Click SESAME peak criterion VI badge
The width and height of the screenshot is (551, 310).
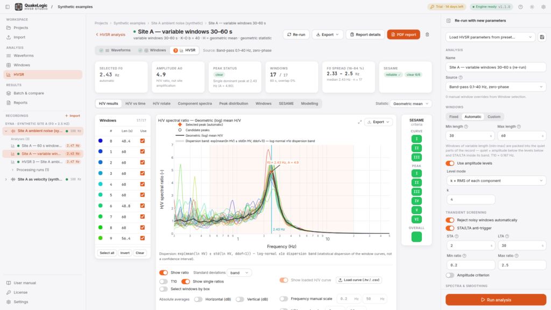416,219
